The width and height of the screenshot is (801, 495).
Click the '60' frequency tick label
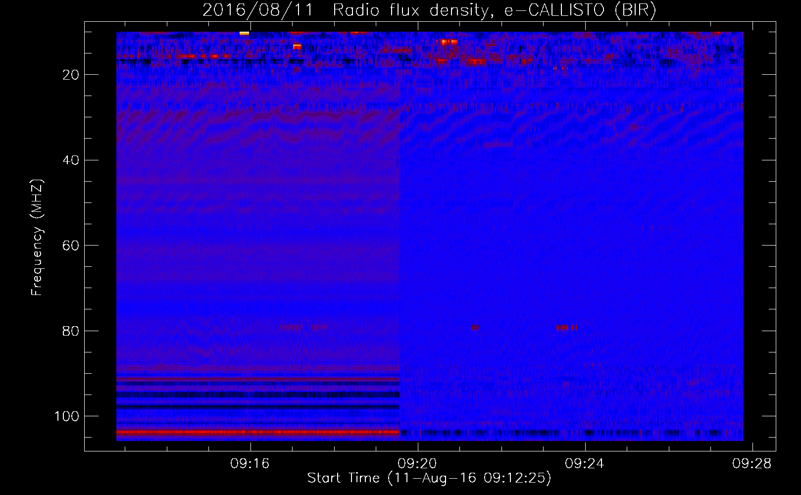71,246
